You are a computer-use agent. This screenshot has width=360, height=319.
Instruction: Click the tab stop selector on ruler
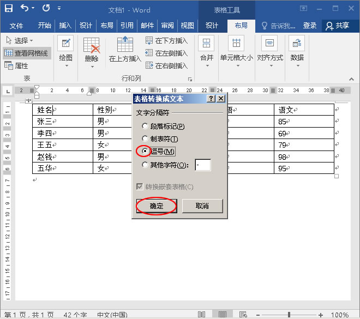pyautogui.click(x=8, y=91)
